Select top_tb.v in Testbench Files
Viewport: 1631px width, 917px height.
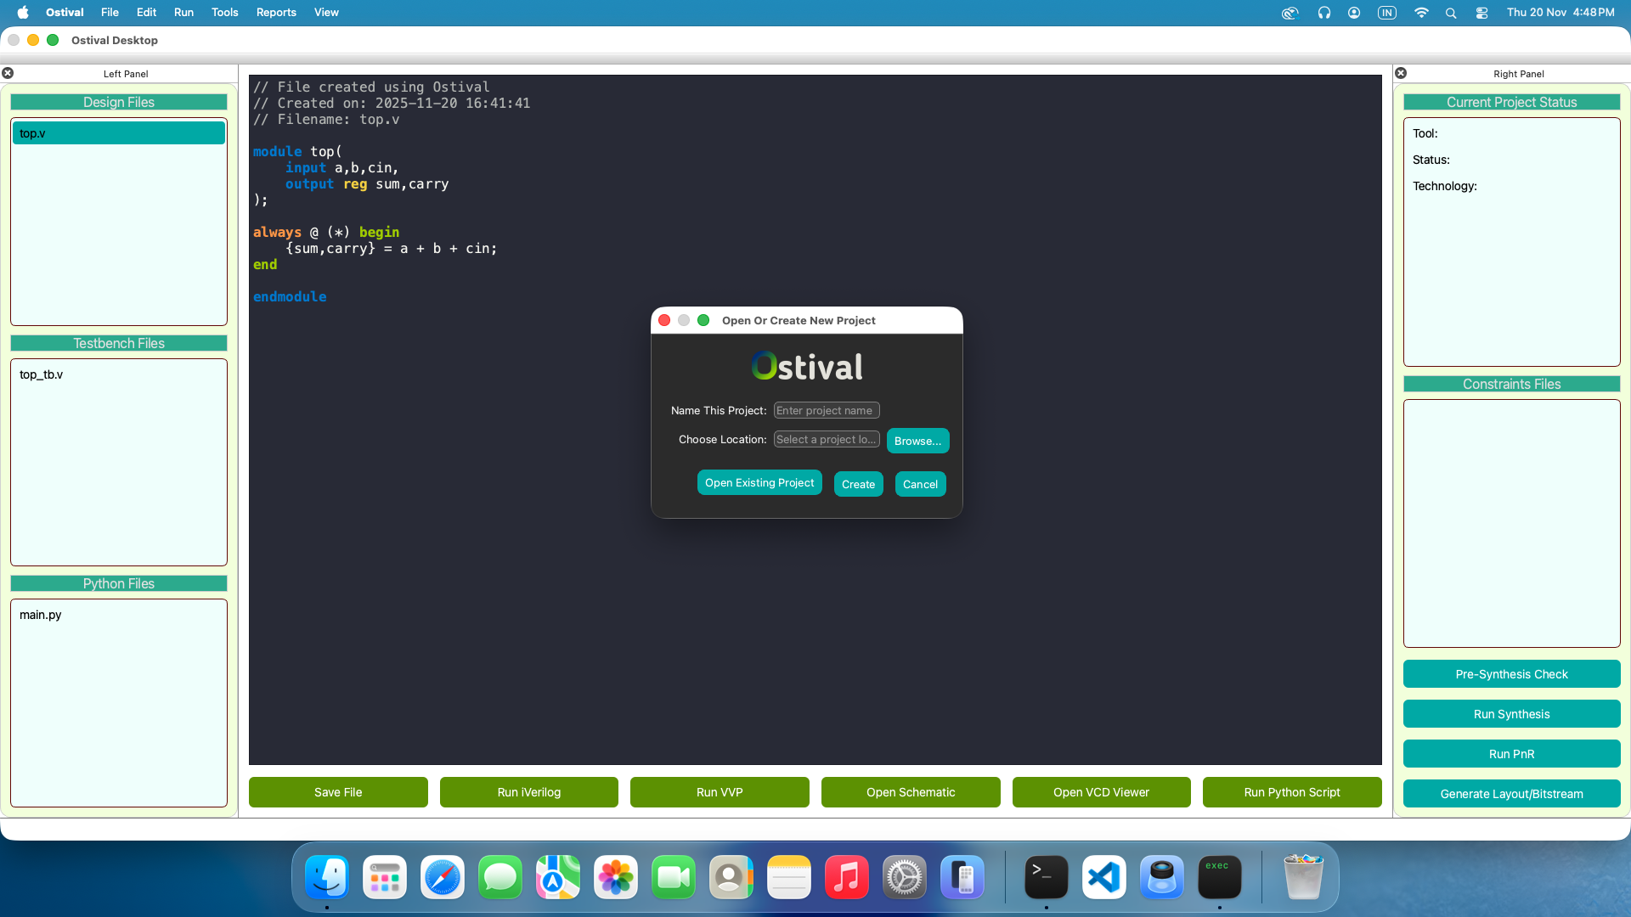41,374
